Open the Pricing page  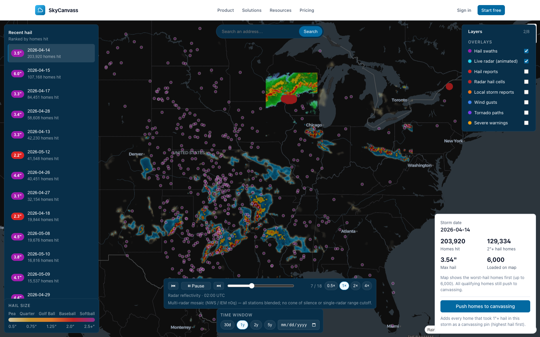pyautogui.click(x=307, y=10)
